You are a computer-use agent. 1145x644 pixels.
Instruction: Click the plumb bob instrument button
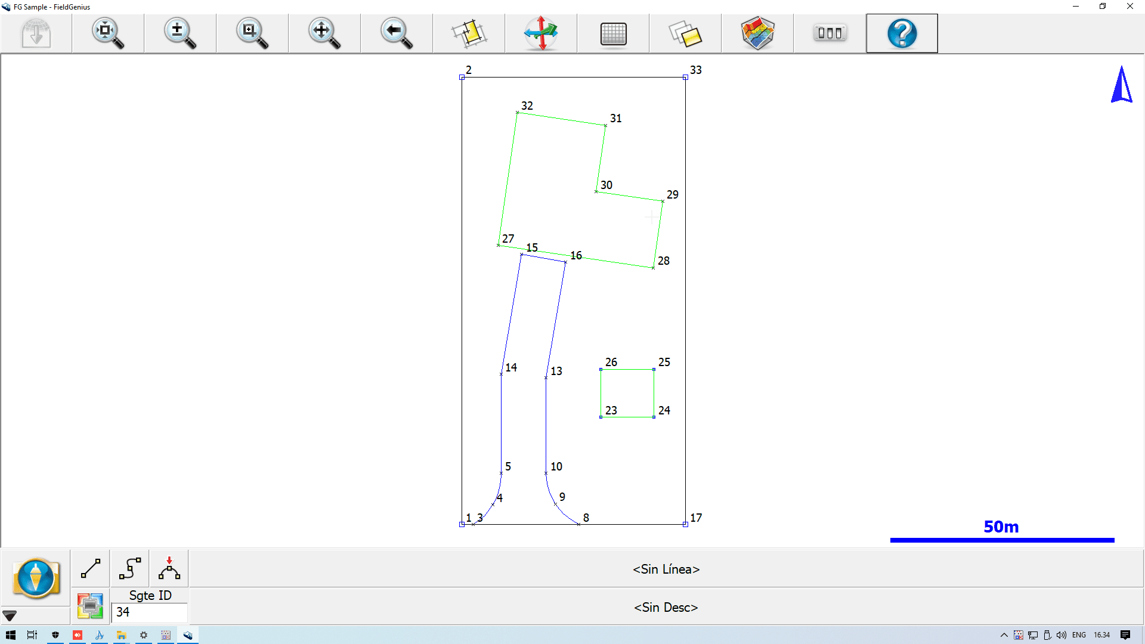[x=36, y=578]
